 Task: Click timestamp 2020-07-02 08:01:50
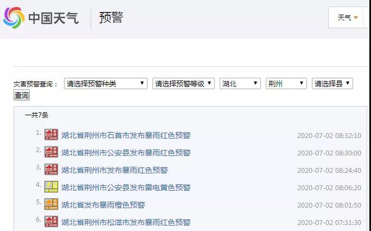[x=329, y=205]
